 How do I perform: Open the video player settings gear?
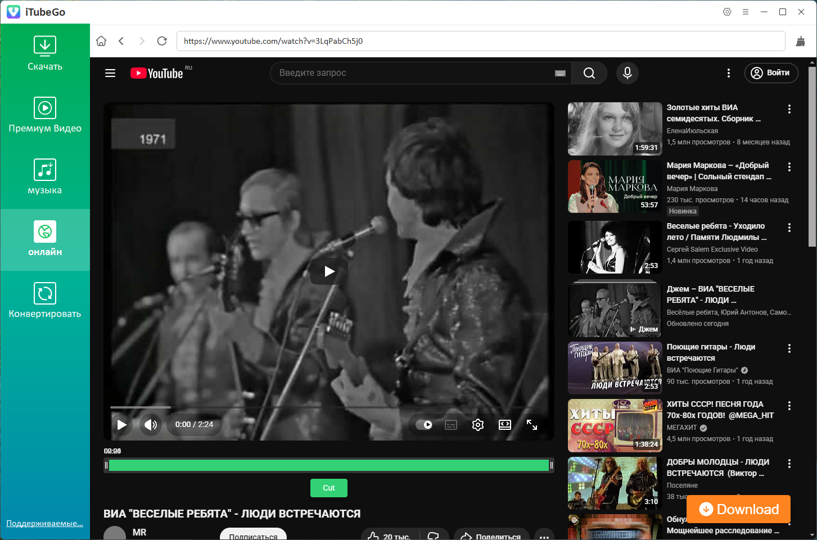pyautogui.click(x=478, y=425)
